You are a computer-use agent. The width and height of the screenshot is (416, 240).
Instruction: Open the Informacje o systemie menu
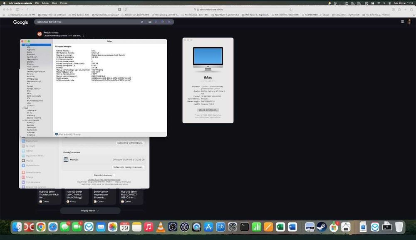click(20, 3)
